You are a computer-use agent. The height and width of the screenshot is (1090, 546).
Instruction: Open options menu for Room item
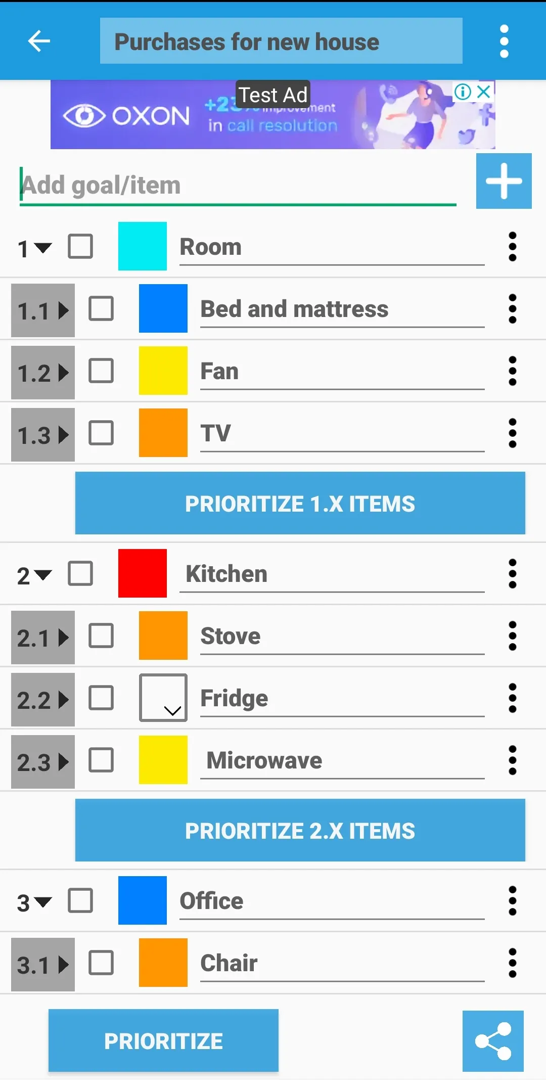[x=512, y=247]
